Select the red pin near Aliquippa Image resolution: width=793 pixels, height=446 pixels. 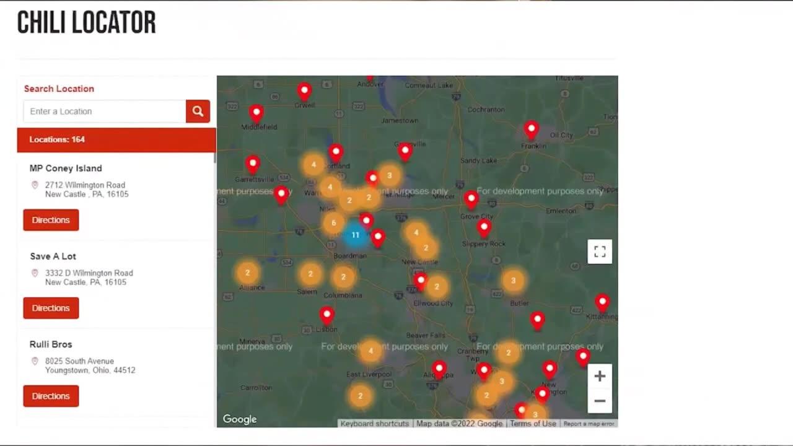tap(439, 370)
